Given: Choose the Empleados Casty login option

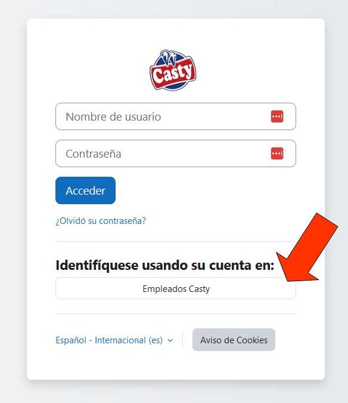Looking at the screenshot, I should tap(176, 288).
